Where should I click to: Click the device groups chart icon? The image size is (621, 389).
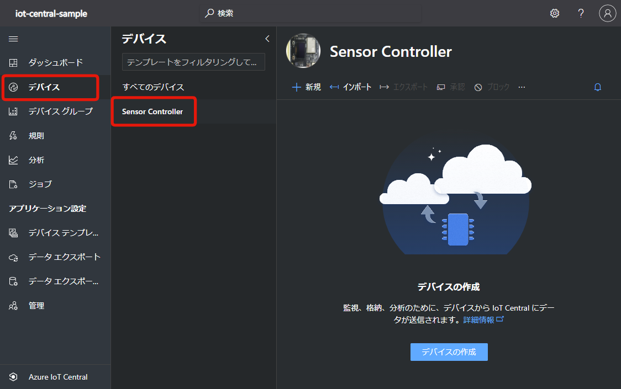(x=13, y=111)
